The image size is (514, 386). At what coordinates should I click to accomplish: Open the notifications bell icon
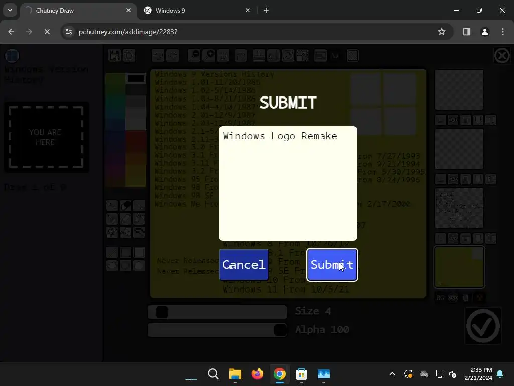(500, 374)
